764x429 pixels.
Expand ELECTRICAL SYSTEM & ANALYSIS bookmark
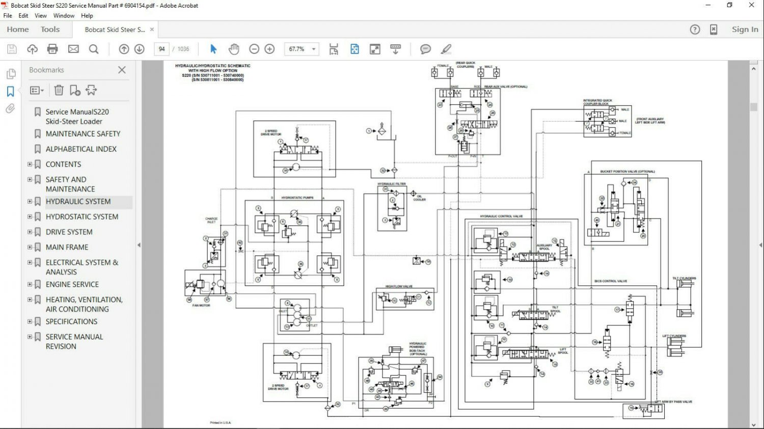click(30, 262)
